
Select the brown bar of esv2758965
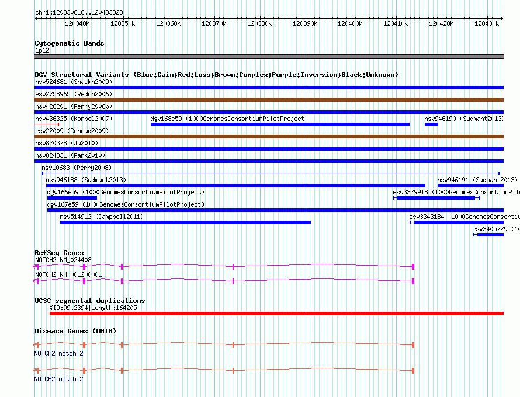point(269,100)
